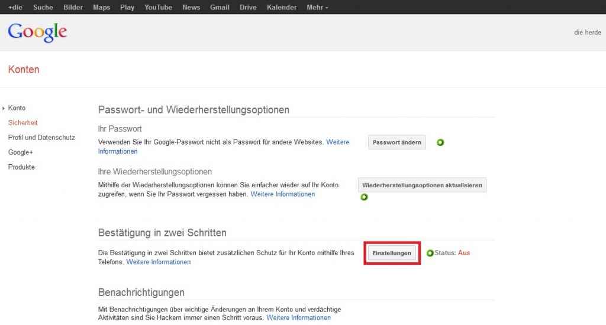This screenshot has height=325, width=606.
Task: Open YouTube in the top bar
Action: click(158, 7)
